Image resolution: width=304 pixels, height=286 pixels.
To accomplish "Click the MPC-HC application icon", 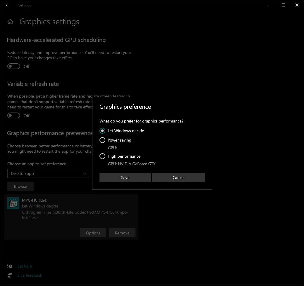I will (13, 203).
